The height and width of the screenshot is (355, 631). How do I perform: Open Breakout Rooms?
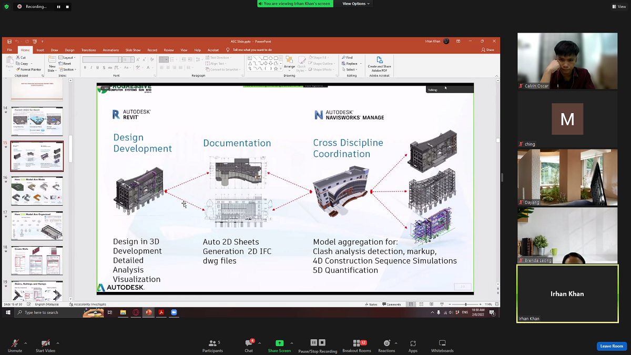[357, 346]
